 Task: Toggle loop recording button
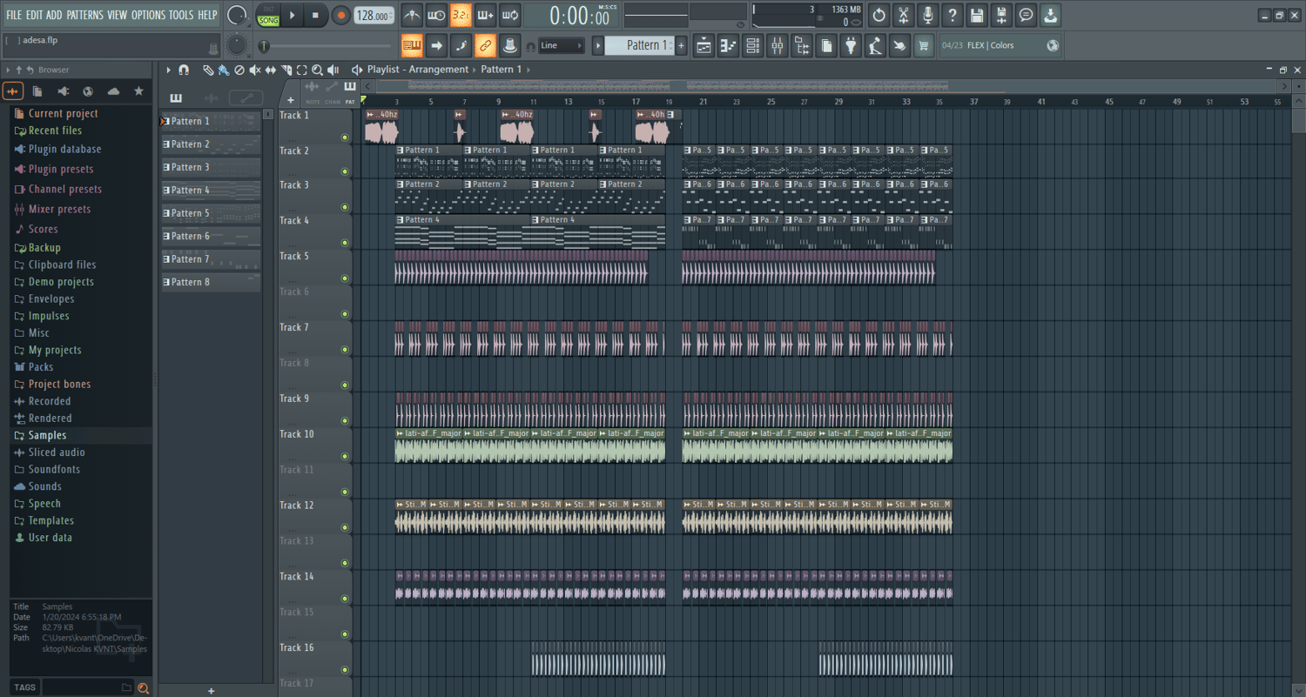(510, 15)
